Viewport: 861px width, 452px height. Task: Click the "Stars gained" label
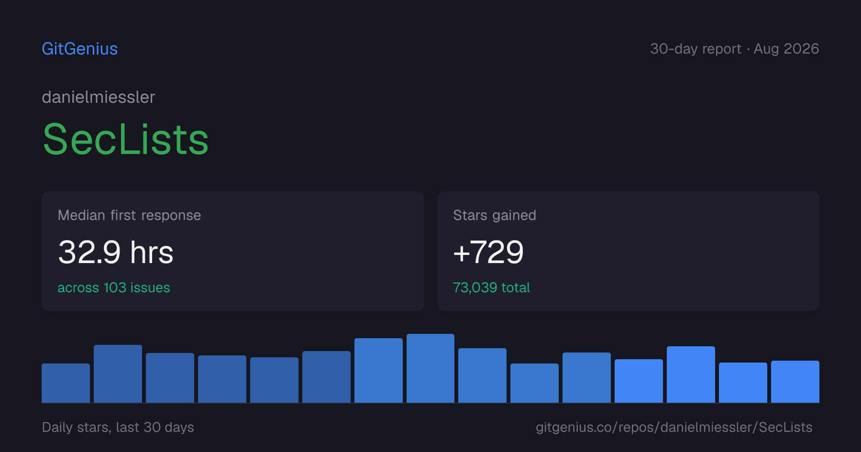(x=495, y=215)
